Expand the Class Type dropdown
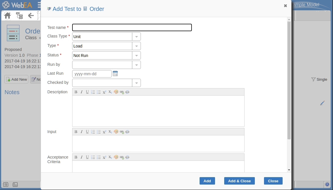 coord(136,37)
